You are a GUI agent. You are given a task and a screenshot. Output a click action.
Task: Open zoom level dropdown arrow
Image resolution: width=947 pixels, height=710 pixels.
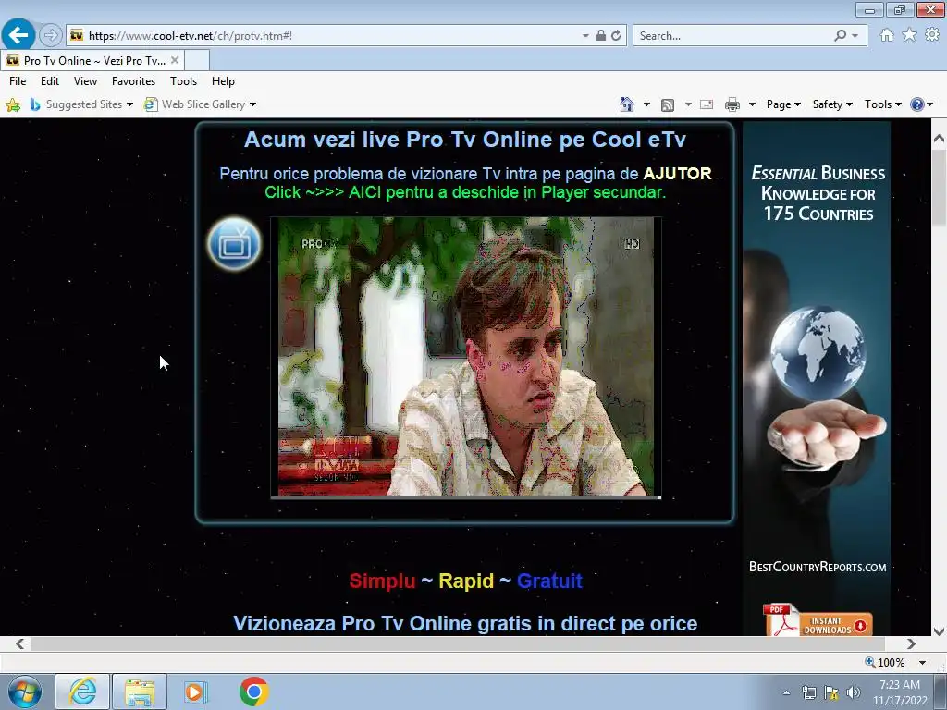[x=922, y=662]
